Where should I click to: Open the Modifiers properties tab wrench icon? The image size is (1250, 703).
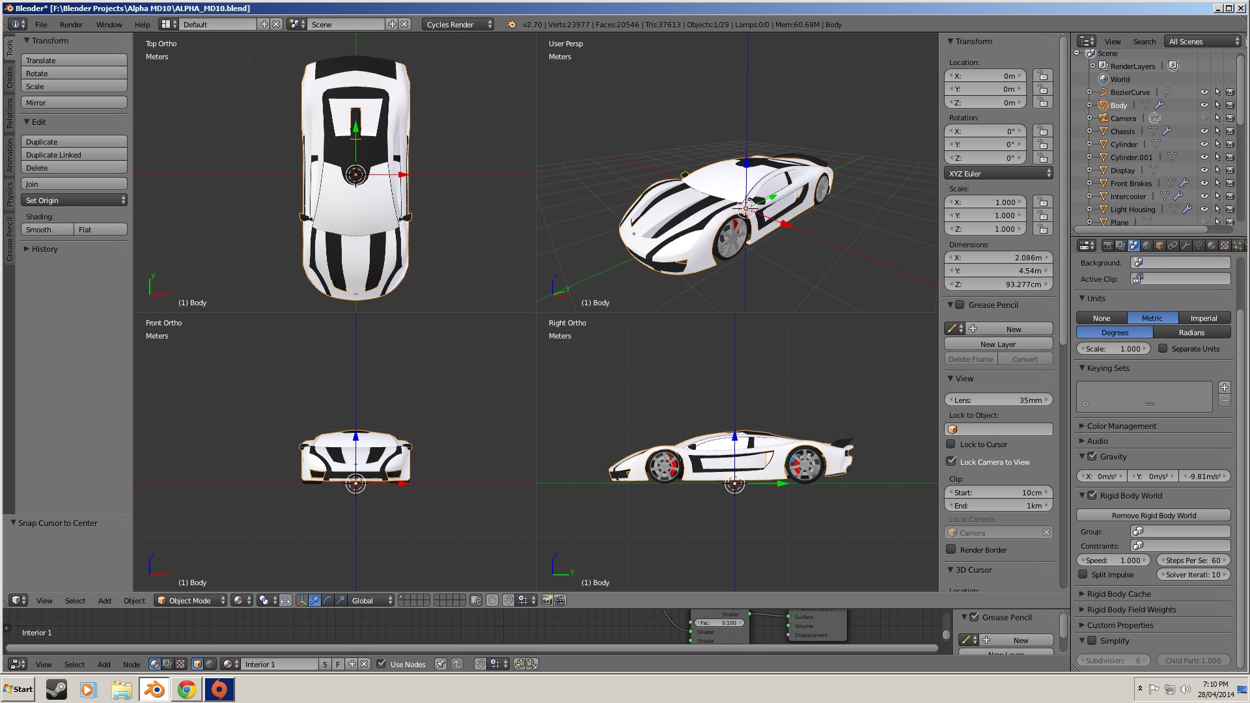pyautogui.click(x=1186, y=245)
